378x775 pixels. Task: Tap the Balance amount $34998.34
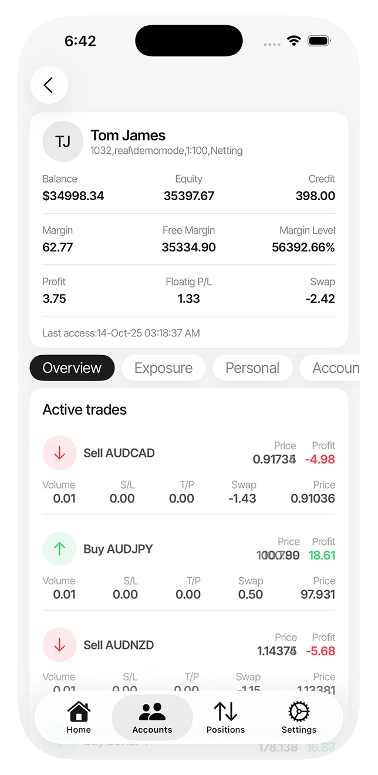(73, 196)
